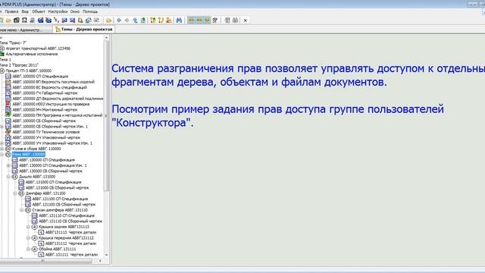Switch to the главное меню Администратор tab
Screen dimensions: 485x273
[25, 30]
